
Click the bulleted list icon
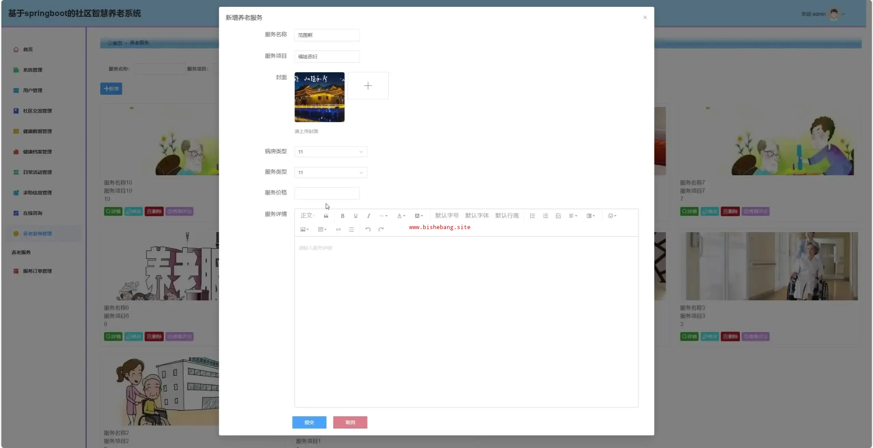pos(532,216)
